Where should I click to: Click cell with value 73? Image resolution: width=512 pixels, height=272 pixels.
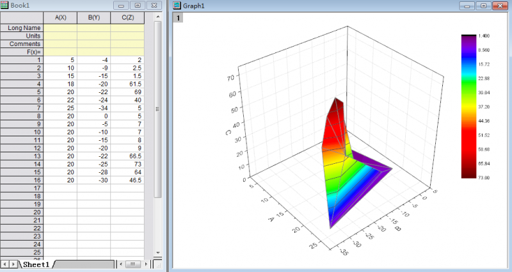127,164
